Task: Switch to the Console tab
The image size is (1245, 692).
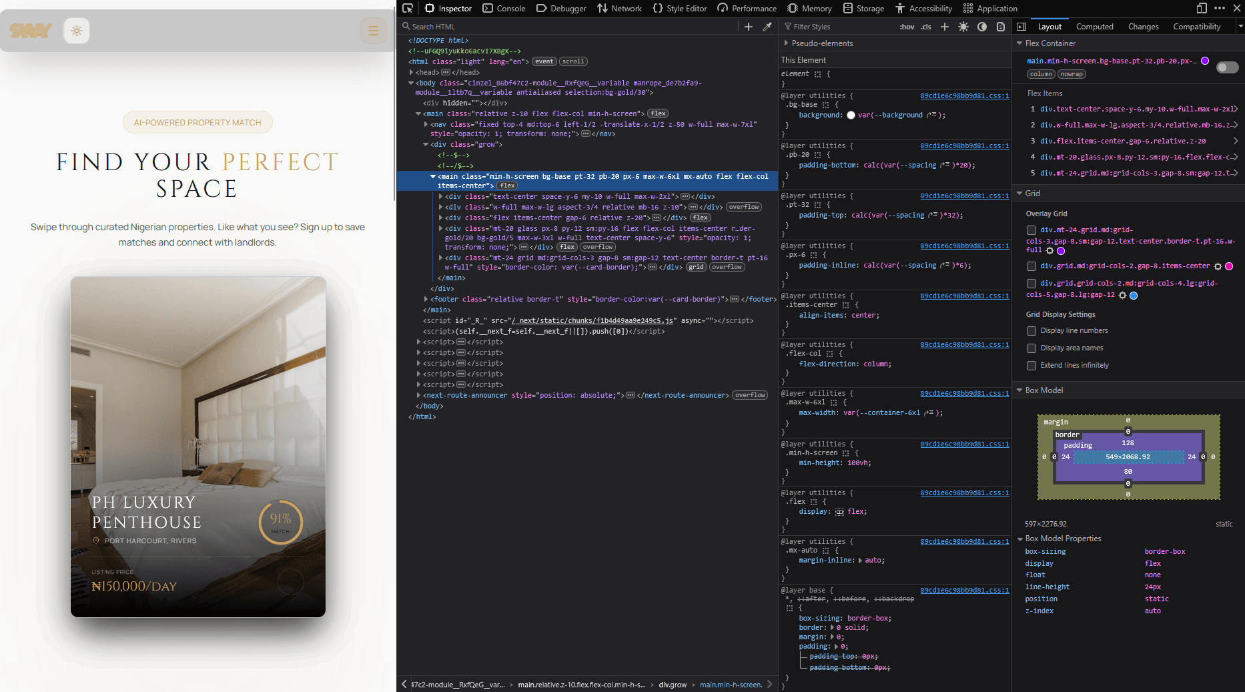Action: 504,8
